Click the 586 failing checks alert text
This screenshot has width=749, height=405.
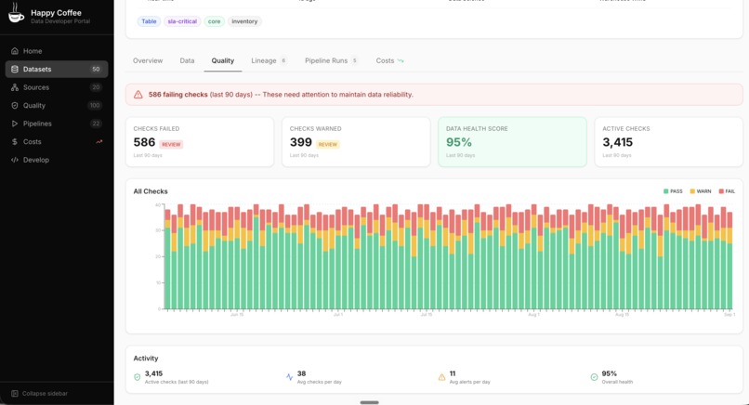pyautogui.click(x=281, y=95)
